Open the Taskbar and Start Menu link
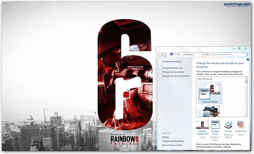The width and height of the screenshot is (254, 154). pyautogui.click(x=173, y=141)
